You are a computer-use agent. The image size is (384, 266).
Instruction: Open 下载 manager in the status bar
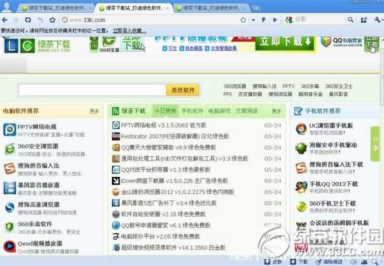[x=299, y=262]
